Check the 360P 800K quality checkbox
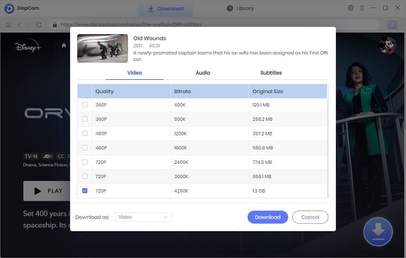 pyautogui.click(x=85, y=119)
